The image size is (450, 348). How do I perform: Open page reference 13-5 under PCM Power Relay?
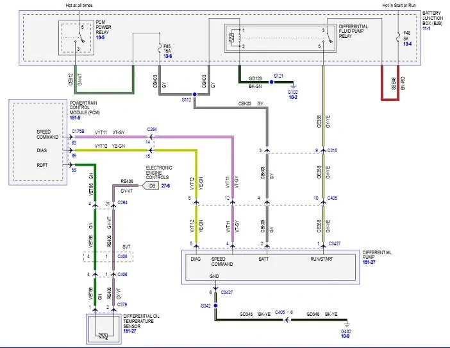click(x=100, y=38)
